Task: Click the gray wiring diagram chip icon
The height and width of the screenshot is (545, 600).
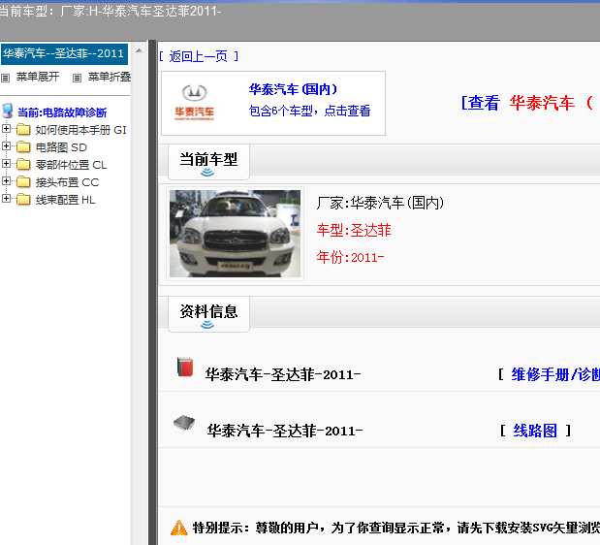Action: [x=184, y=424]
